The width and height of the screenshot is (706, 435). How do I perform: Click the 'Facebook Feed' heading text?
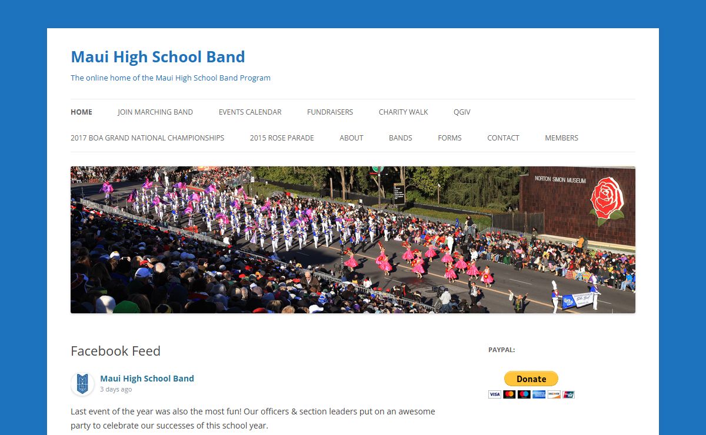pos(115,351)
